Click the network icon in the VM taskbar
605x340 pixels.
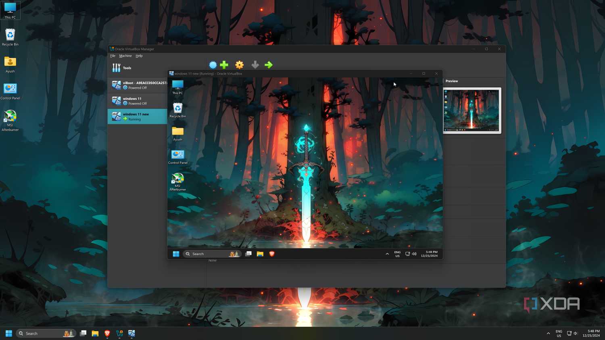[407, 254]
